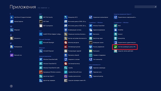Open Службы компонентов
This screenshot has width=161, height=91.
coord(72,76)
